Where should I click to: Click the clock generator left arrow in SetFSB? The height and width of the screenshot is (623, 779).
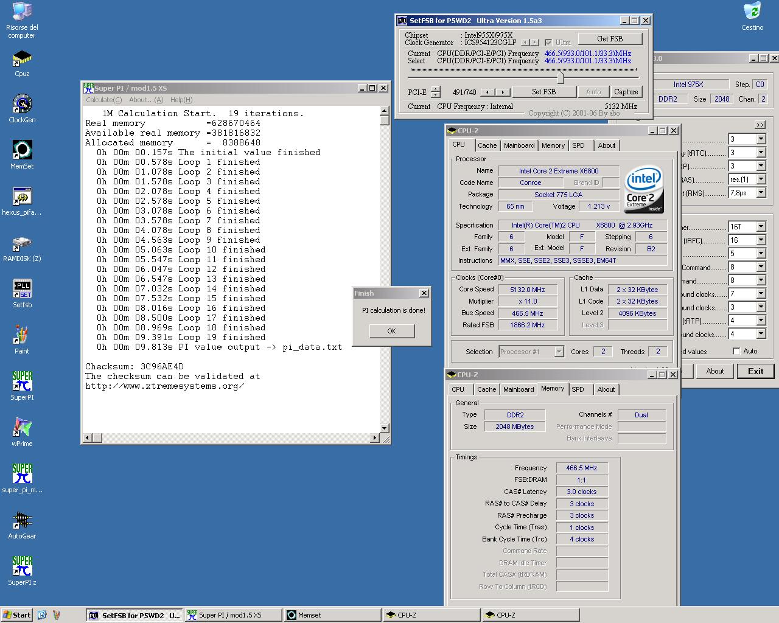(525, 42)
